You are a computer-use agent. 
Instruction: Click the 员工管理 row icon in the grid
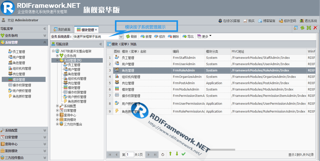pyautogui.click(x=117, y=57)
